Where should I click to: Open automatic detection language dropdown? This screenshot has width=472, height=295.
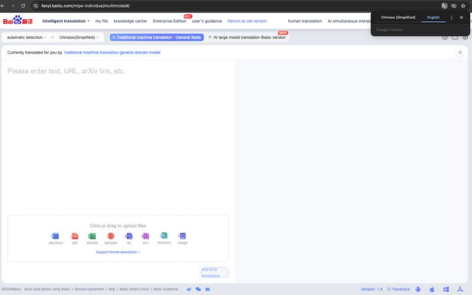(27, 37)
